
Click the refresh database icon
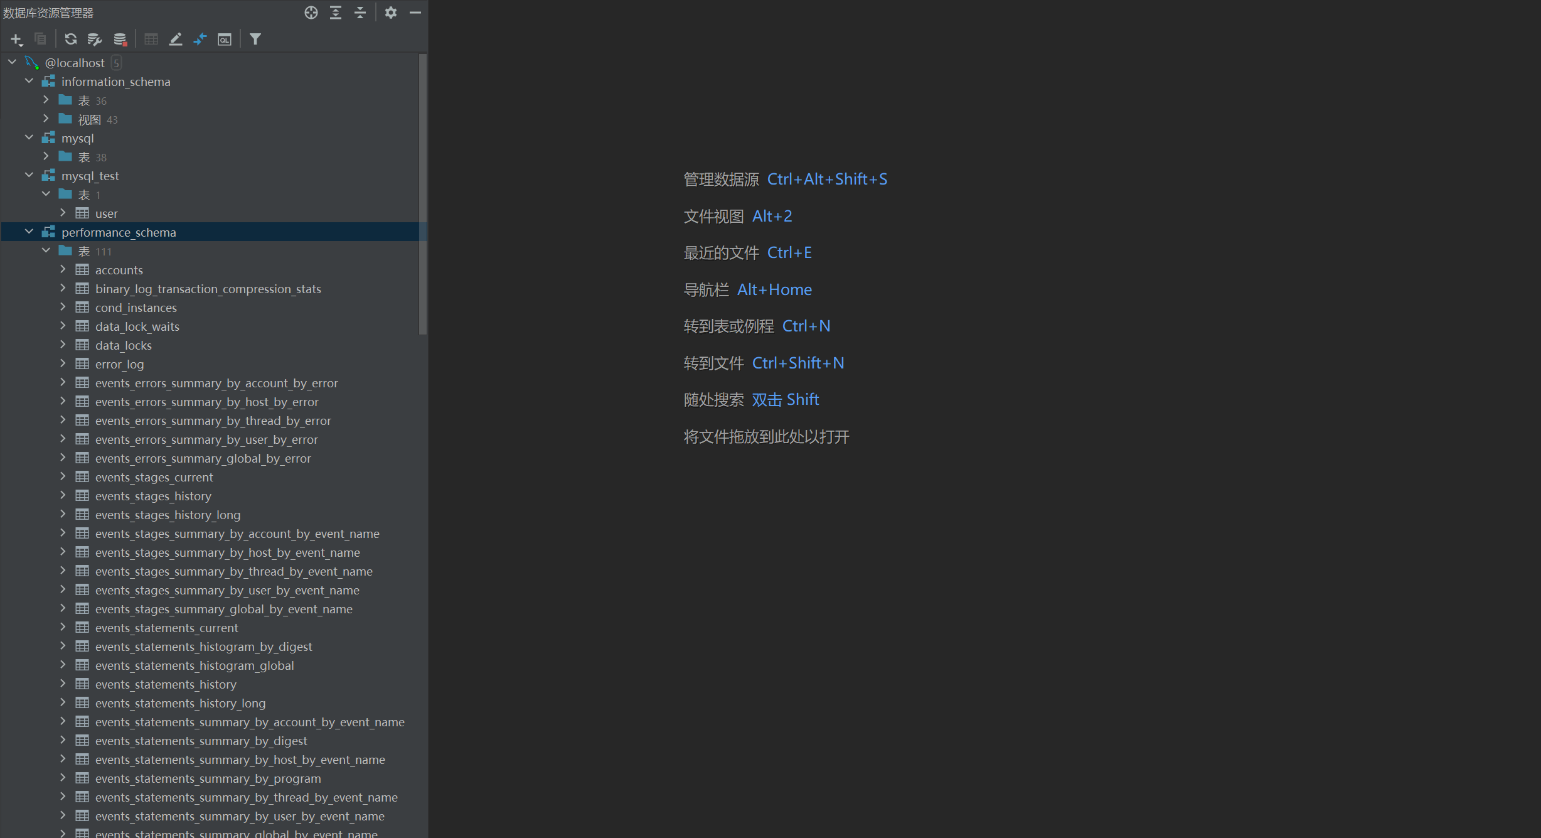[70, 39]
